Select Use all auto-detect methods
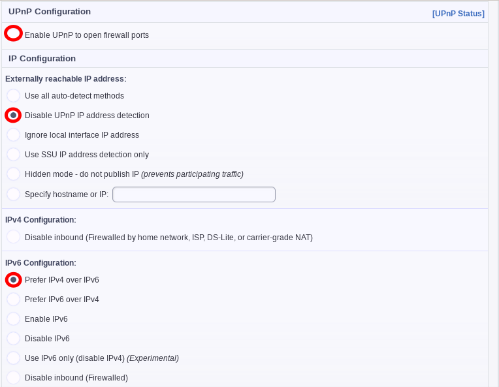 [x=13, y=96]
